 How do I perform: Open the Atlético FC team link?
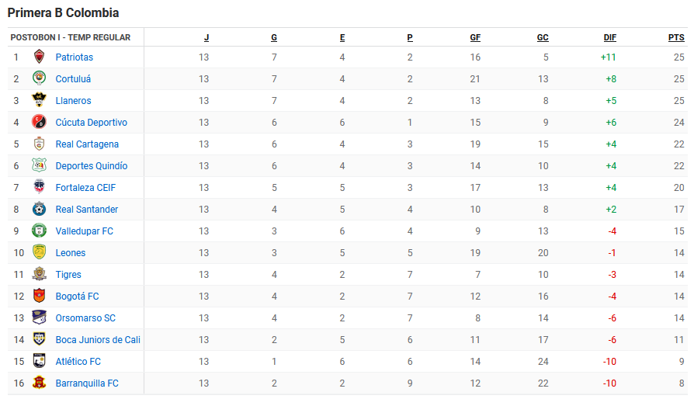tap(78, 362)
